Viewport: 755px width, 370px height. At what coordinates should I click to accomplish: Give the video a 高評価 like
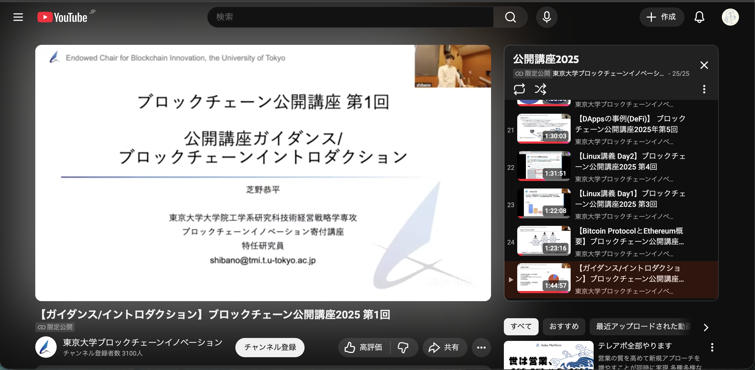[x=363, y=348]
